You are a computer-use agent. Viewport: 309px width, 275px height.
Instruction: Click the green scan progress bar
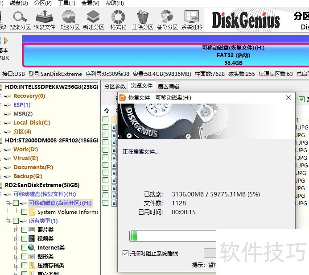[x=173, y=236]
